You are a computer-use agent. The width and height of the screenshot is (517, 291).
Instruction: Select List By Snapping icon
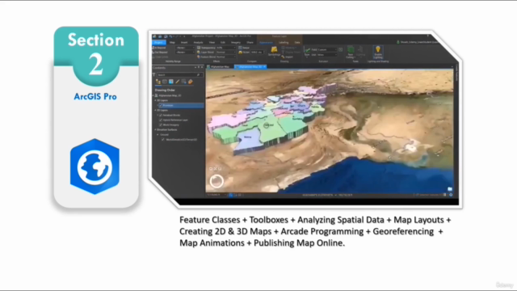pos(183,82)
